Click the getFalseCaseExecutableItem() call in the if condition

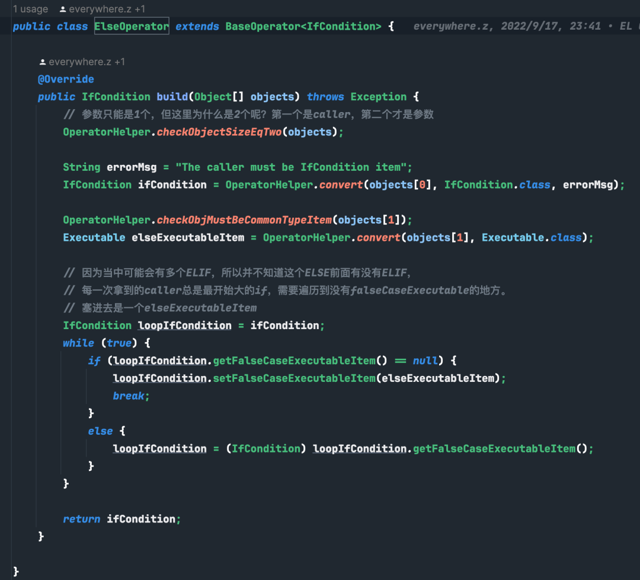point(300,361)
